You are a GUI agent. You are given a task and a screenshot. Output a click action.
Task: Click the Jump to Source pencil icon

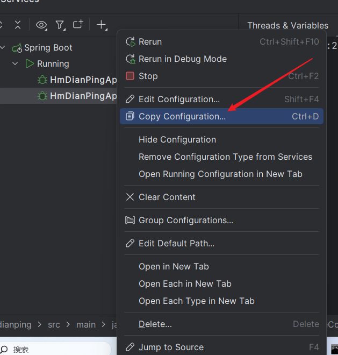point(130,347)
